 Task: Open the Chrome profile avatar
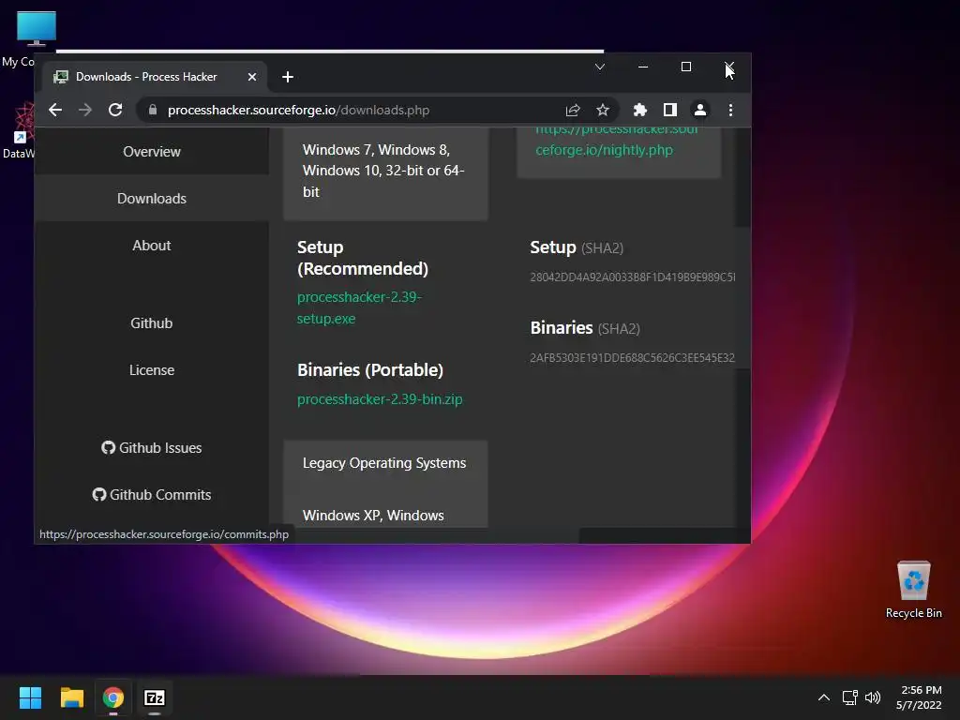click(699, 111)
